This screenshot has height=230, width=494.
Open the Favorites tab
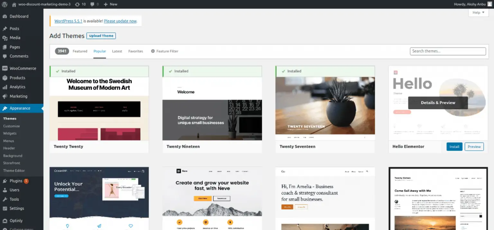(136, 51)
